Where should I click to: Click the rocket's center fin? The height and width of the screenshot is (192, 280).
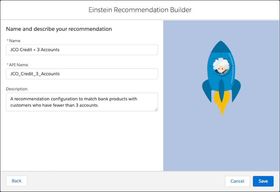point(221,91)
